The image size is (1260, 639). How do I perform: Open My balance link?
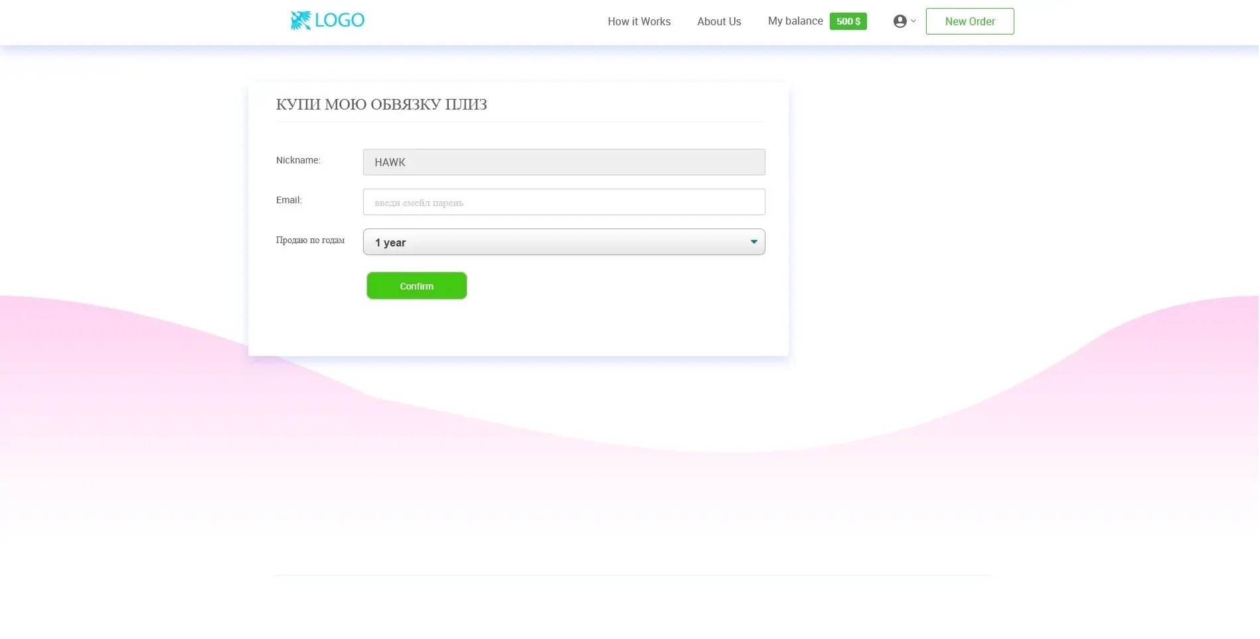coord(795,21)
